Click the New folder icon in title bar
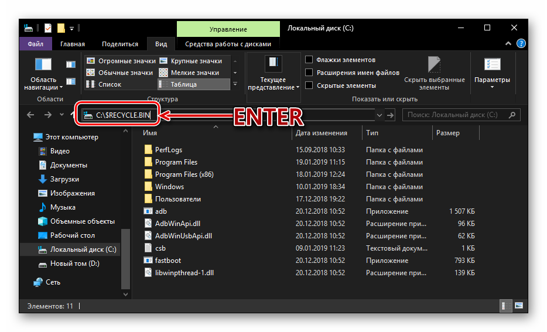 pos(61,28)
